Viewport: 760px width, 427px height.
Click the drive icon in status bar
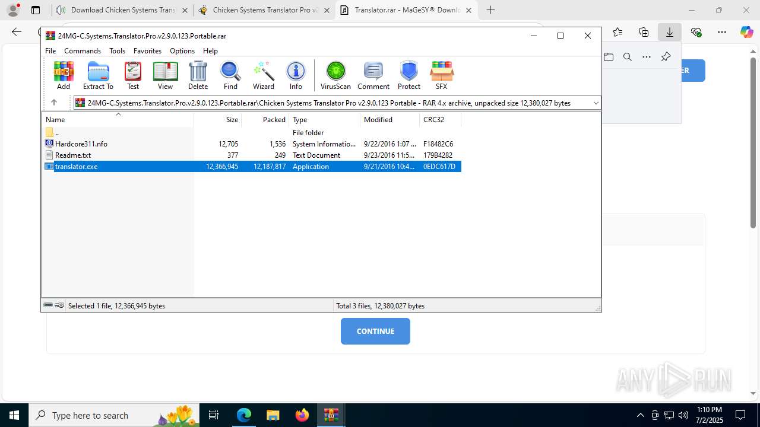pyautogui.click(x=48, y=305)
